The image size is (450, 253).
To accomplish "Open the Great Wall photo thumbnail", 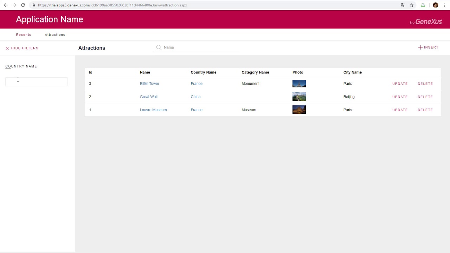I will coord(299,97).
